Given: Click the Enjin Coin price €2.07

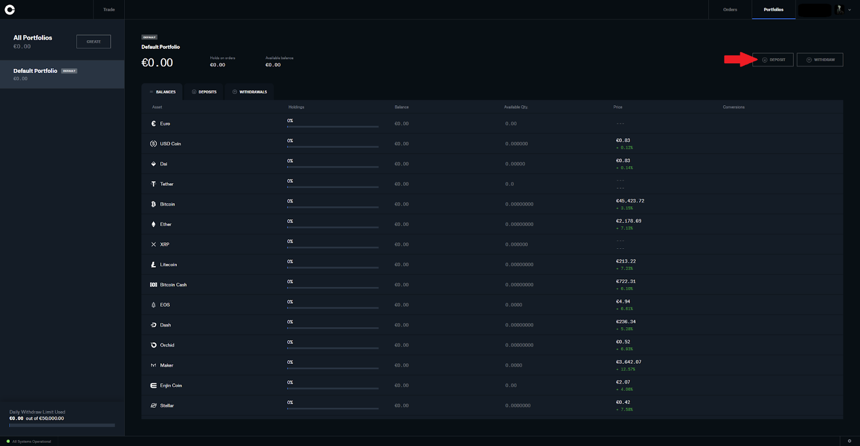Looking at the screenshot, I should point(623,382).
